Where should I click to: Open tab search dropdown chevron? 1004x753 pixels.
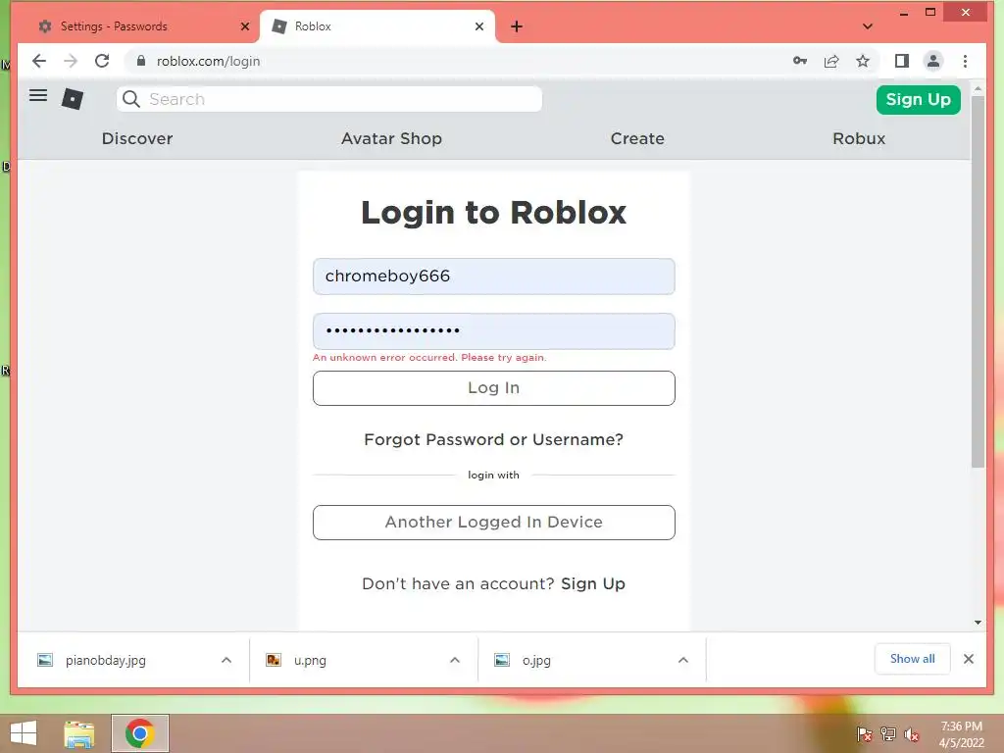867,26
